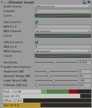Click the Lower Bound [dB] slider handle
The height and width of the screenshot is (108, 92).
click(54, 81)
